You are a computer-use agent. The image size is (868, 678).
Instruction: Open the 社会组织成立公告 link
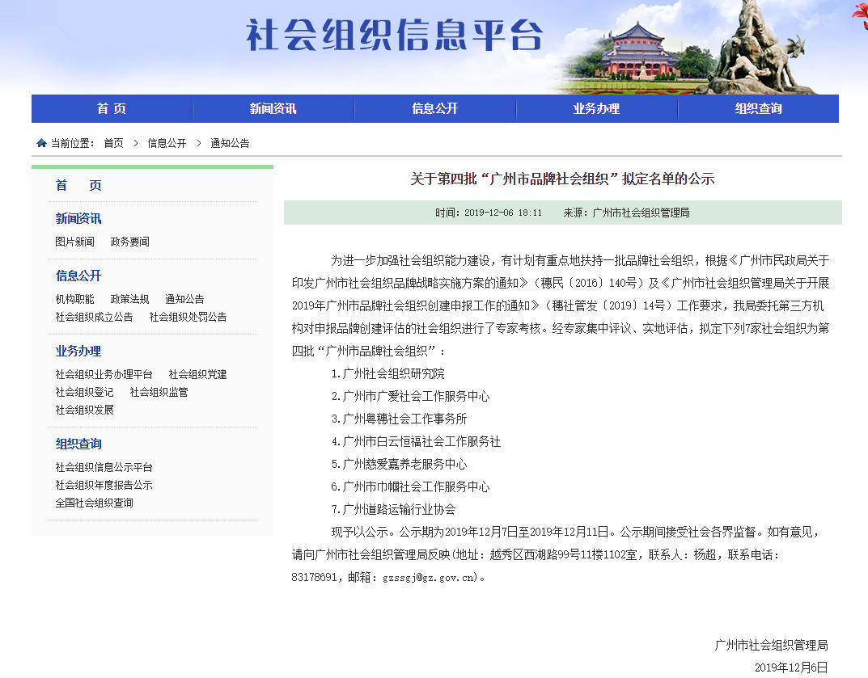coord(94,317)
